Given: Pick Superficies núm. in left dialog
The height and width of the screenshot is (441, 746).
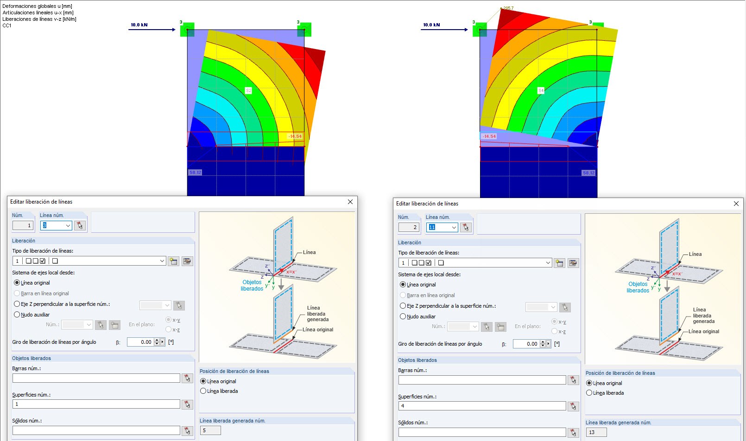Looking at the screenshot, I should [x=187, y=404].
